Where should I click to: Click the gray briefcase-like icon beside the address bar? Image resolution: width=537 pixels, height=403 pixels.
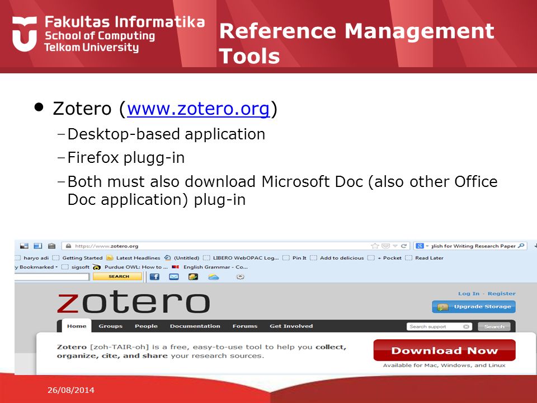[51, 246]
